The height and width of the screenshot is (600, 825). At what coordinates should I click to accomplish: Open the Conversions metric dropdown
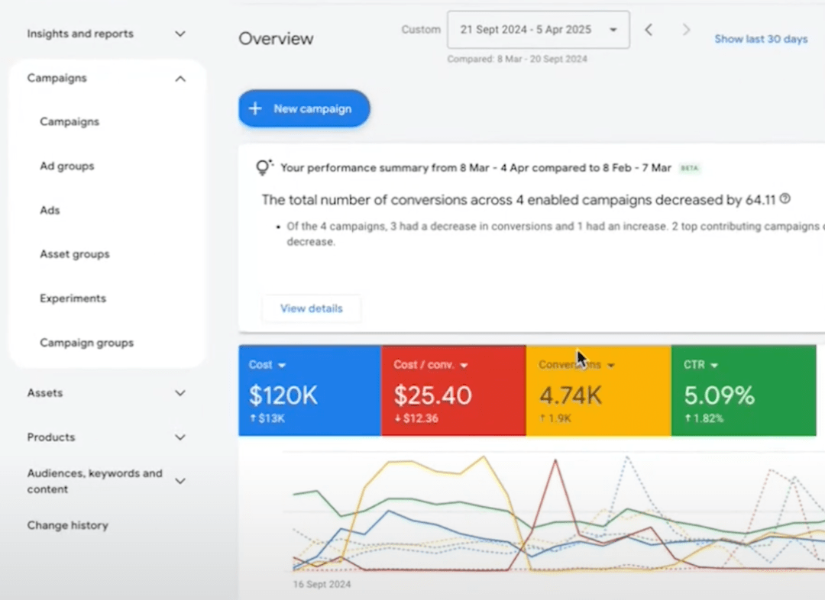coord(611,365)
